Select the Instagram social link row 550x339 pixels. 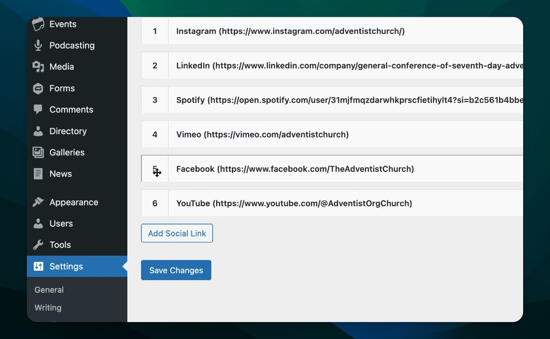332,31
